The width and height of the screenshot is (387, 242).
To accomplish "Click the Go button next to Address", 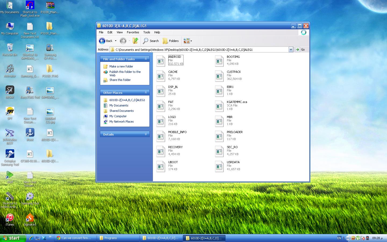I will (x=300, y=49).
